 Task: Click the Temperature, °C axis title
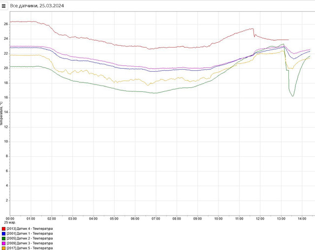pyautogui.click(x=1, y=113)
